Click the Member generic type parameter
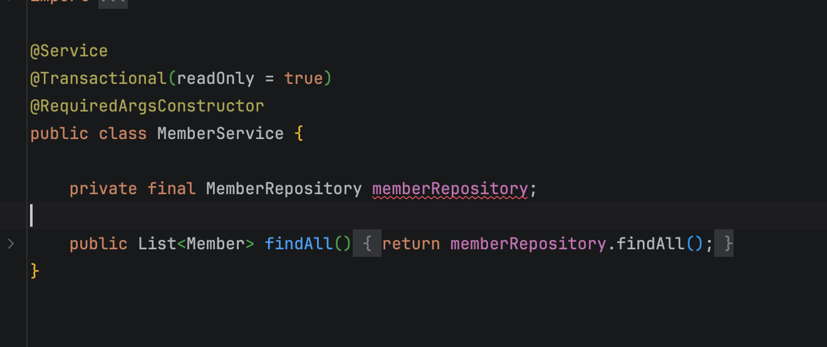Viewport: 827px width, 347px height. 215,244
